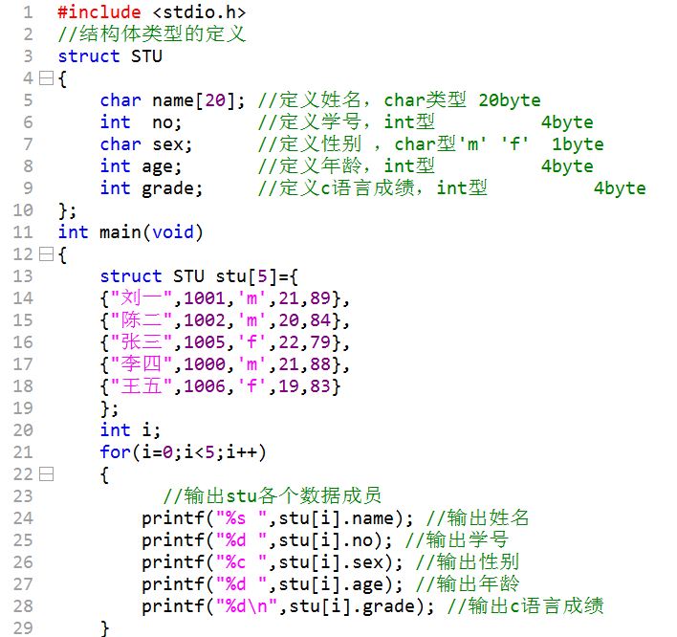Click the string "陈二" on line 15
Viewport: 677px width, 637px height.
(142, 320)
